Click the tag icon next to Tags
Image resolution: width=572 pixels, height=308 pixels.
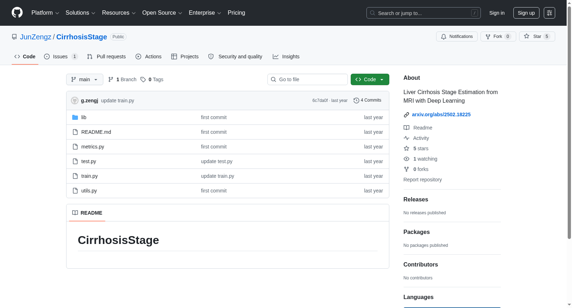click(x=143, y=79)
